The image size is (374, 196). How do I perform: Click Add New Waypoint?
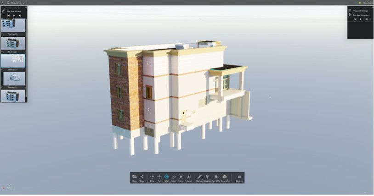point(360,15)
